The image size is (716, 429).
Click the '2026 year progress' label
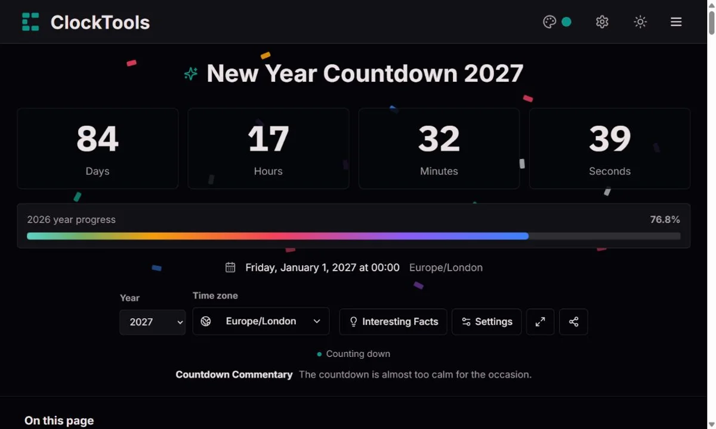[72, 219]
